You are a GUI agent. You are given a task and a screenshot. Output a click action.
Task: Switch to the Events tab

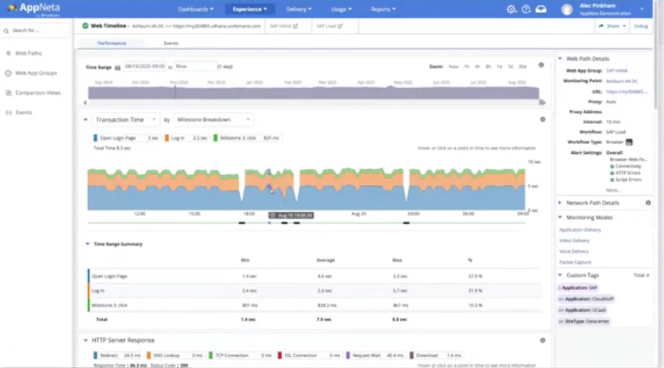point(171,43)
